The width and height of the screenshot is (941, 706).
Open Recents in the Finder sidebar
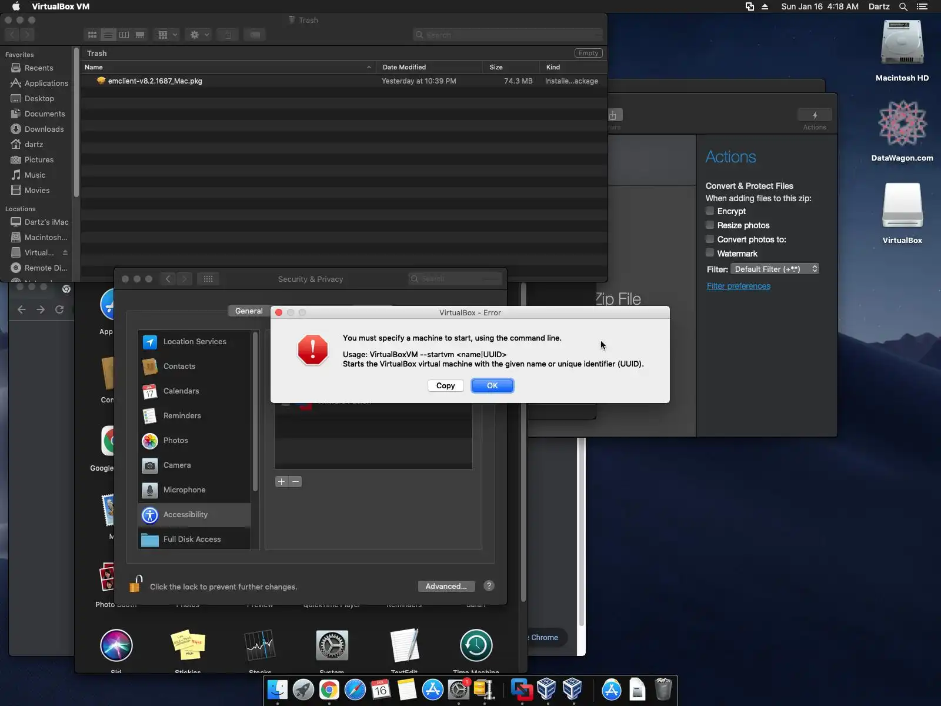click(39, 68)
